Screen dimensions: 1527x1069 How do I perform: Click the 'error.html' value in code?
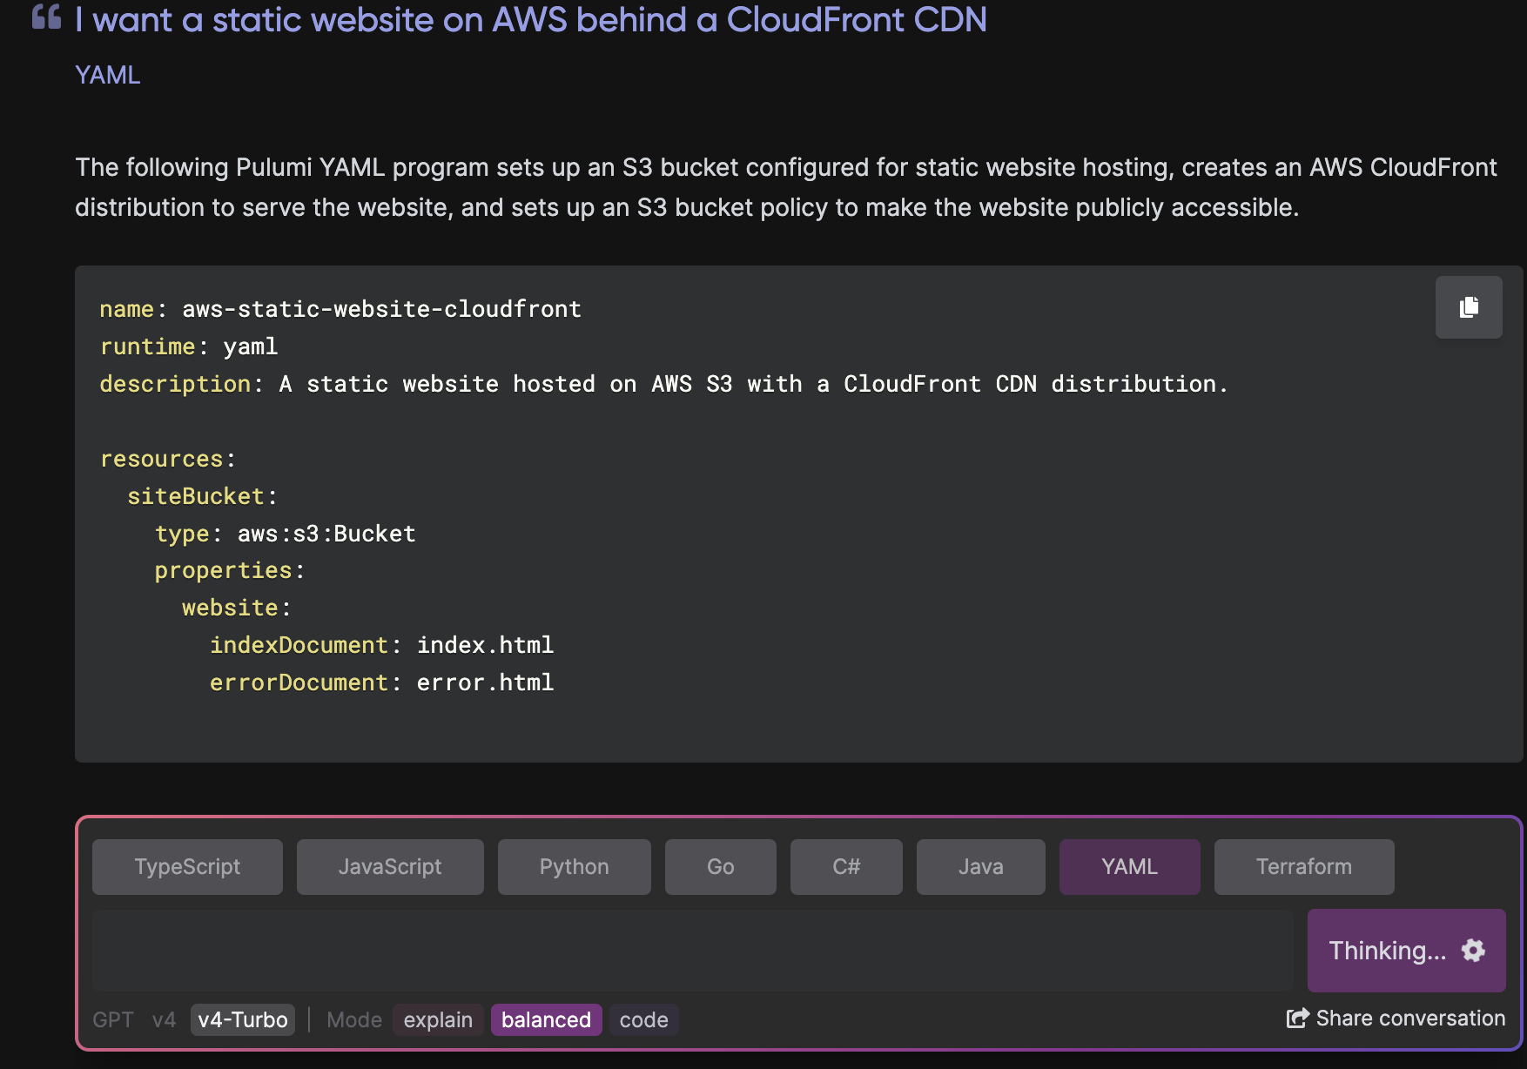[485, 682]
